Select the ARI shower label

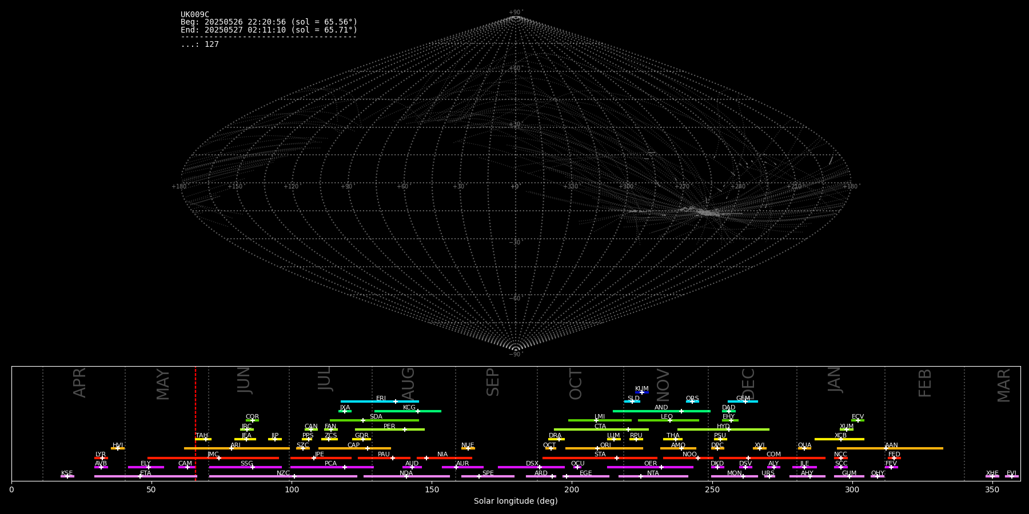236,445
